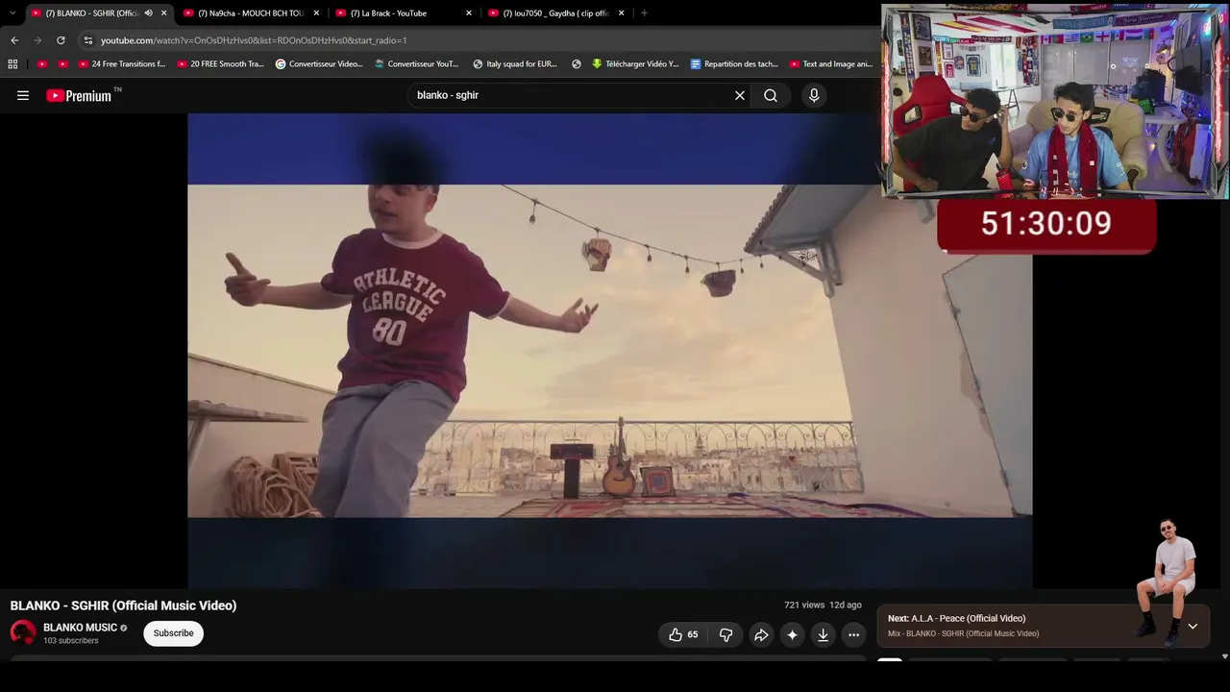Screen dimensions: 1230x692
Task: Reload the current page
Action: tap(61, 40)
